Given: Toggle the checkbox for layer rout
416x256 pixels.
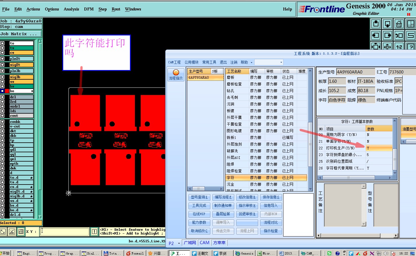Looking at the screenshot, I should coord(2,116).
